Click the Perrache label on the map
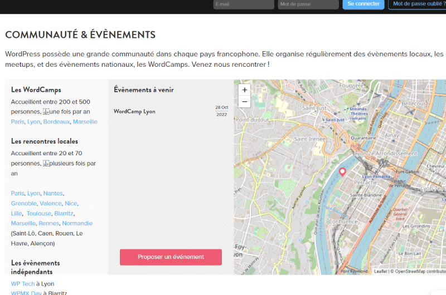Screen dimensions: 446x295 point(366,182)
